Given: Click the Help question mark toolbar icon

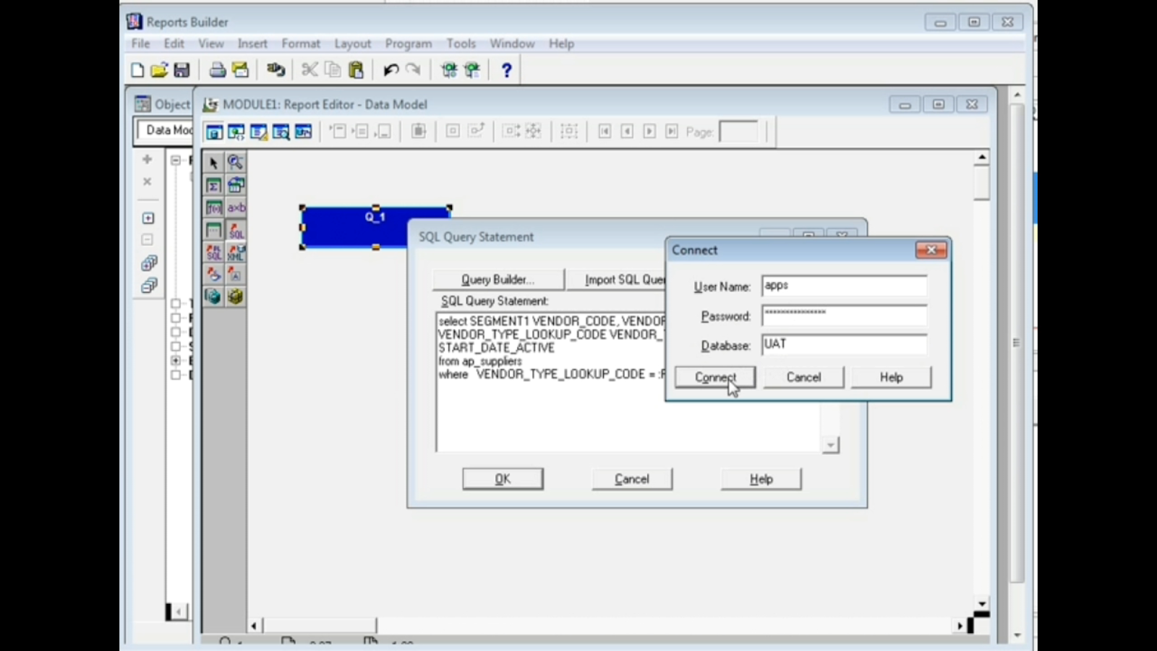Looking at the screenshot, I should 506,69.
